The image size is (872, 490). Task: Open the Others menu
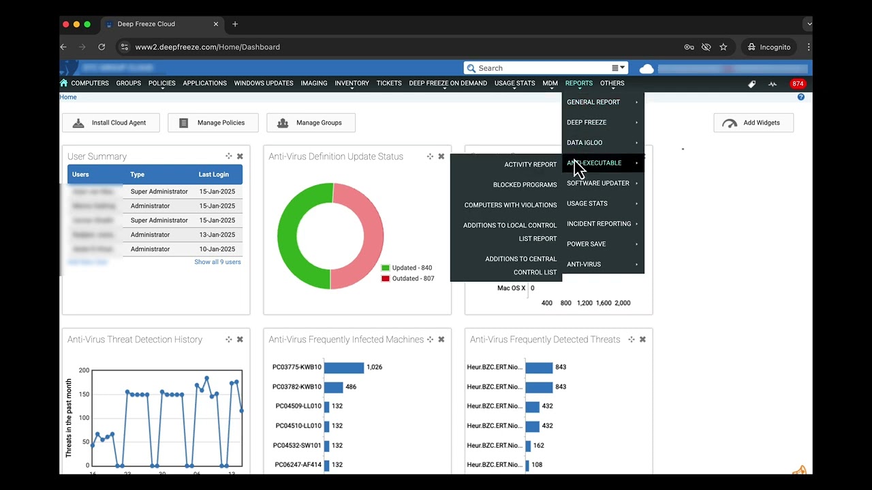pyautogui.click(x=612, y=83)
